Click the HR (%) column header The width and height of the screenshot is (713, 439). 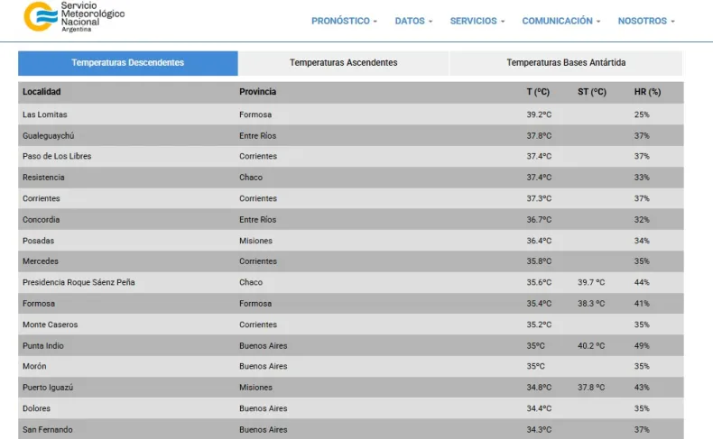647,92
